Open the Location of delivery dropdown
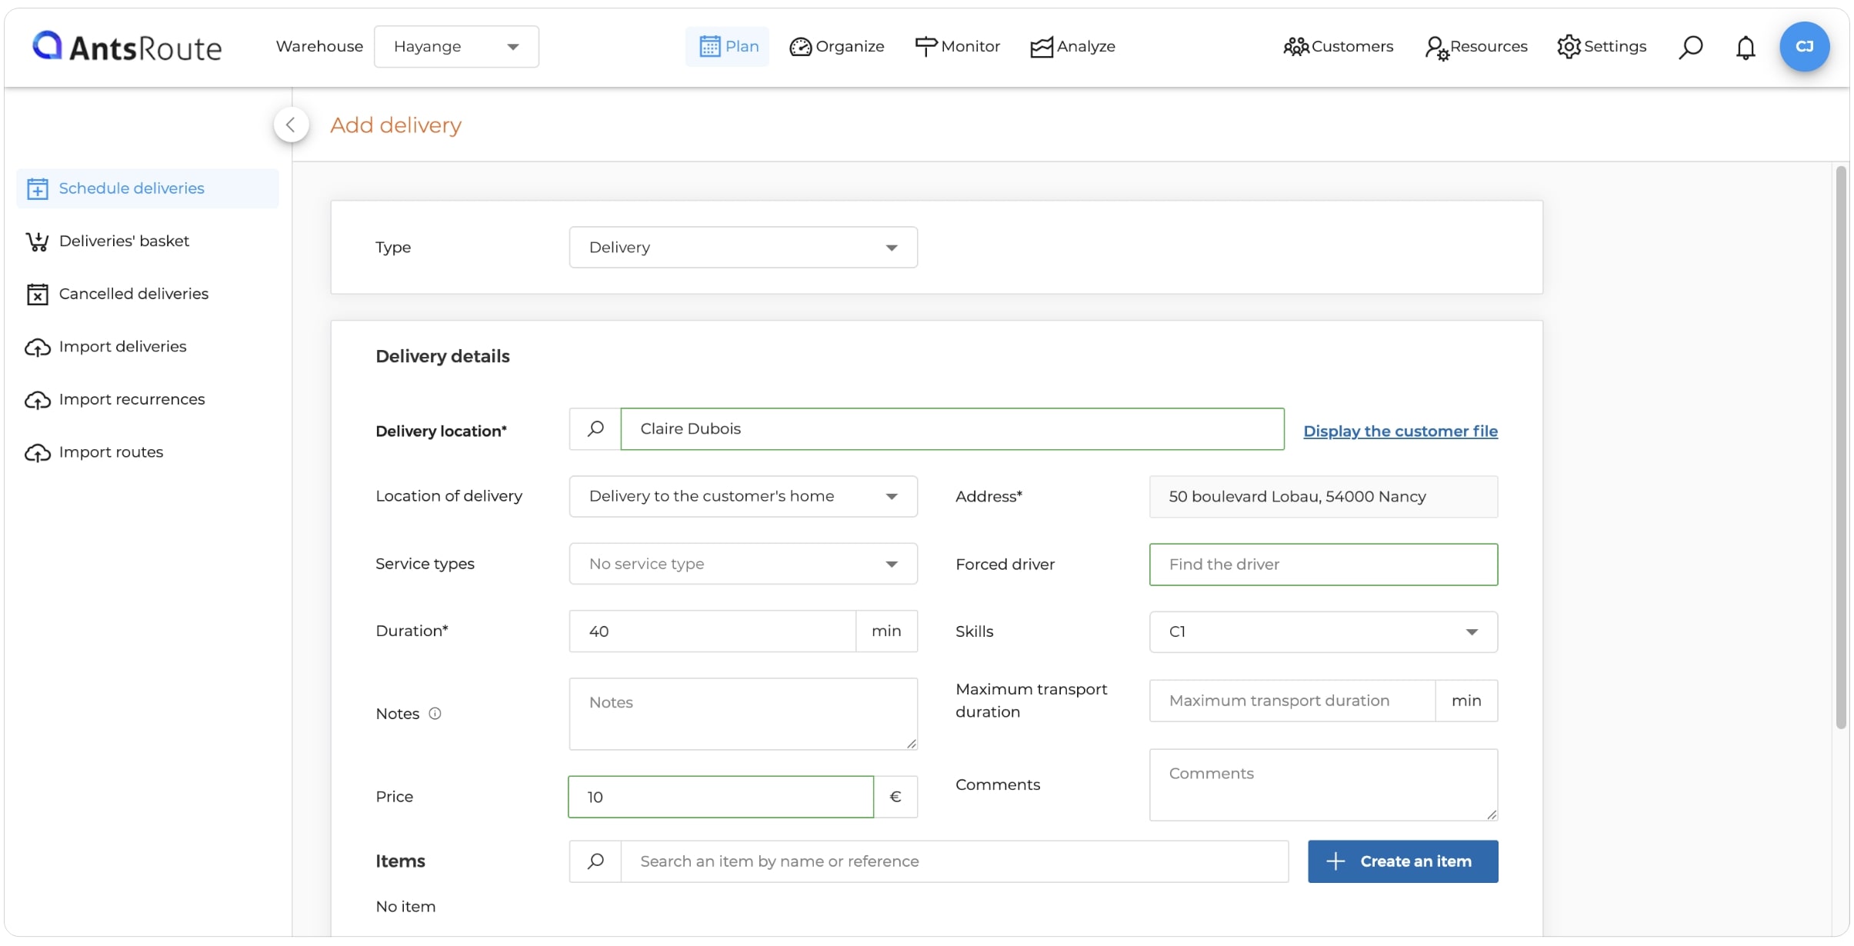This screenshot has height=946, width=1854. 743,496
